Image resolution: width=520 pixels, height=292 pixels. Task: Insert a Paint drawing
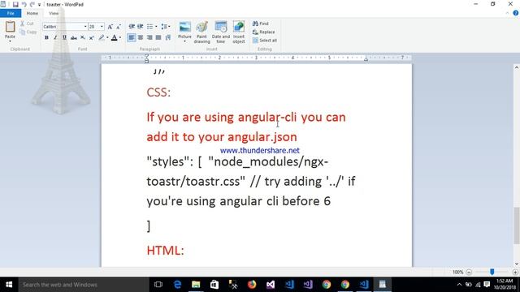(202, 32)
